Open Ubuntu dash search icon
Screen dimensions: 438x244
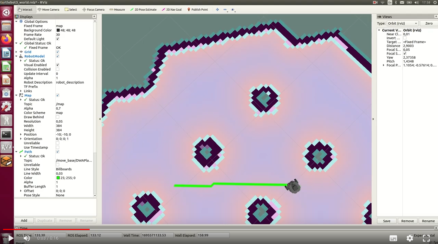pos(6,13)
